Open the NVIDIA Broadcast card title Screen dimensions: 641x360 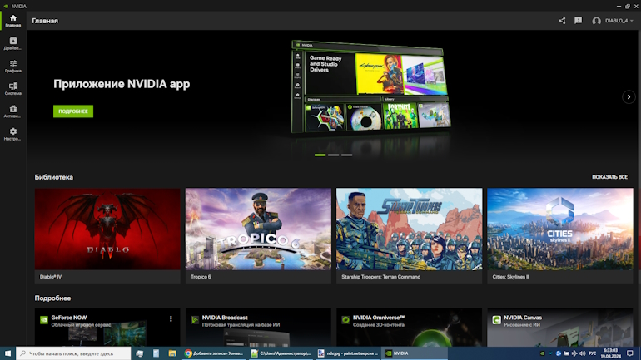[x=225, y=318]
